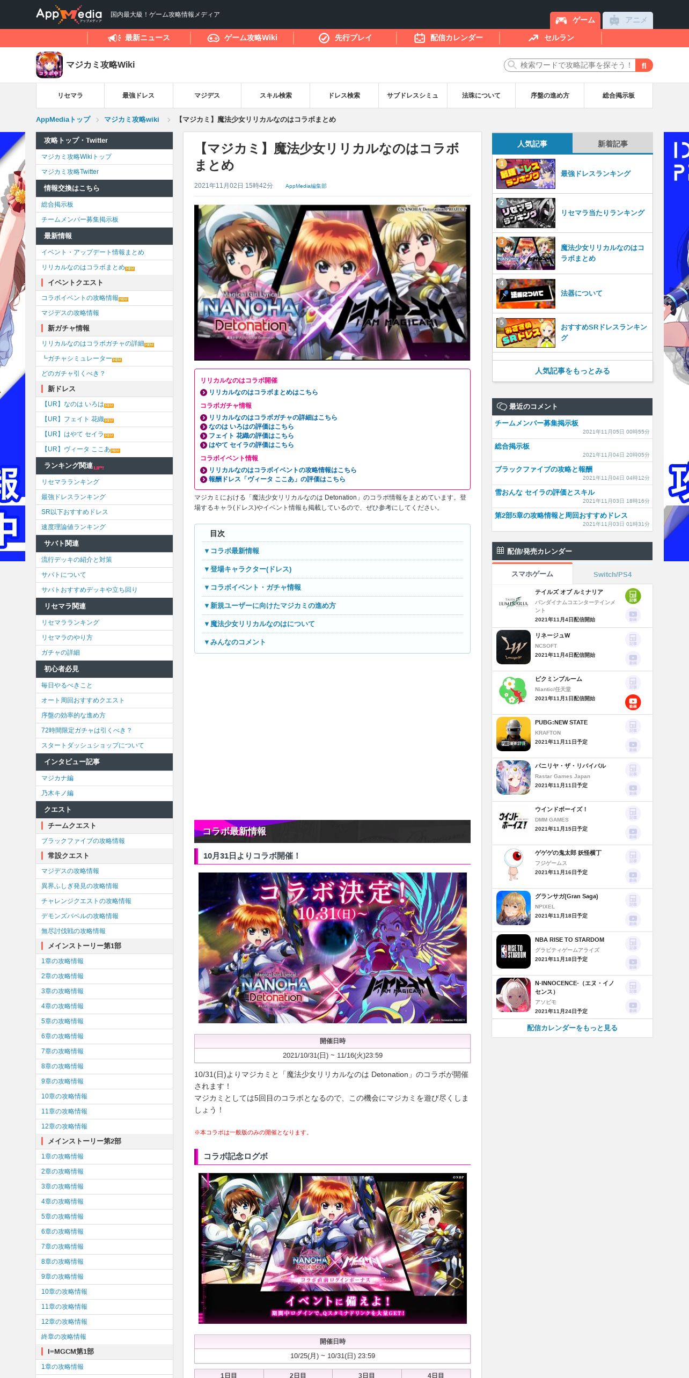The image size is (689, 1378).
Task: Open the サブドレスシミュ navigation menu item
Action: [x=413, y=96]
